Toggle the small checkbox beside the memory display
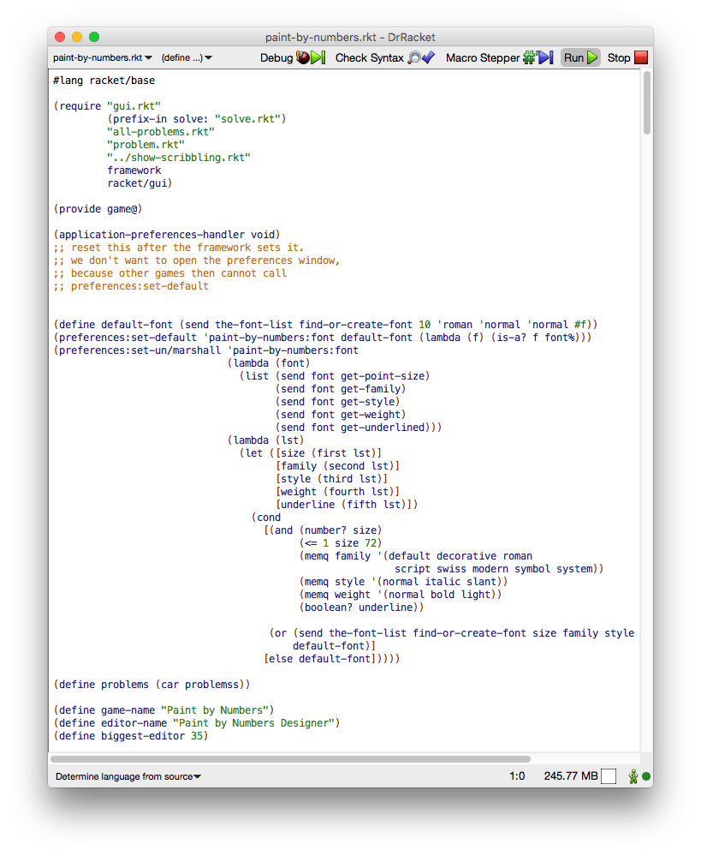This screenshot has height=856, width=701. tap(609, 775)
